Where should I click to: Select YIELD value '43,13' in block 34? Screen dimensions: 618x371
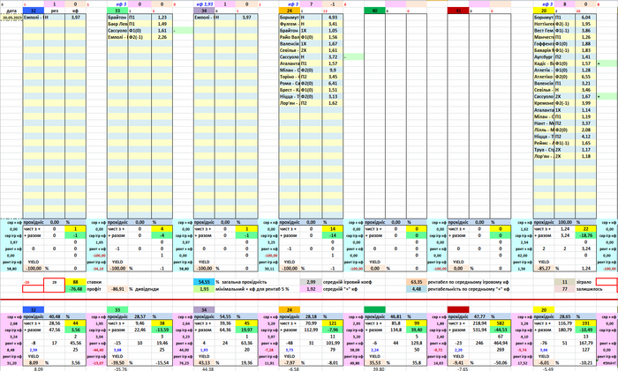point(204,362)
